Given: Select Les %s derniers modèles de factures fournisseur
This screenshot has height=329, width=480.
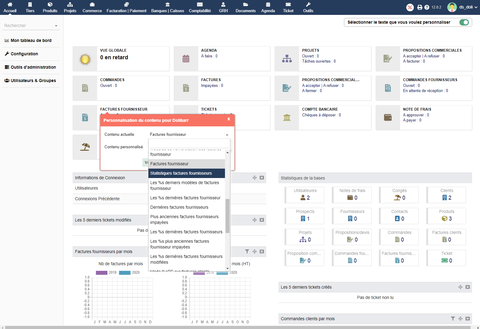Looking at the screenshot, I should point(187,185).
